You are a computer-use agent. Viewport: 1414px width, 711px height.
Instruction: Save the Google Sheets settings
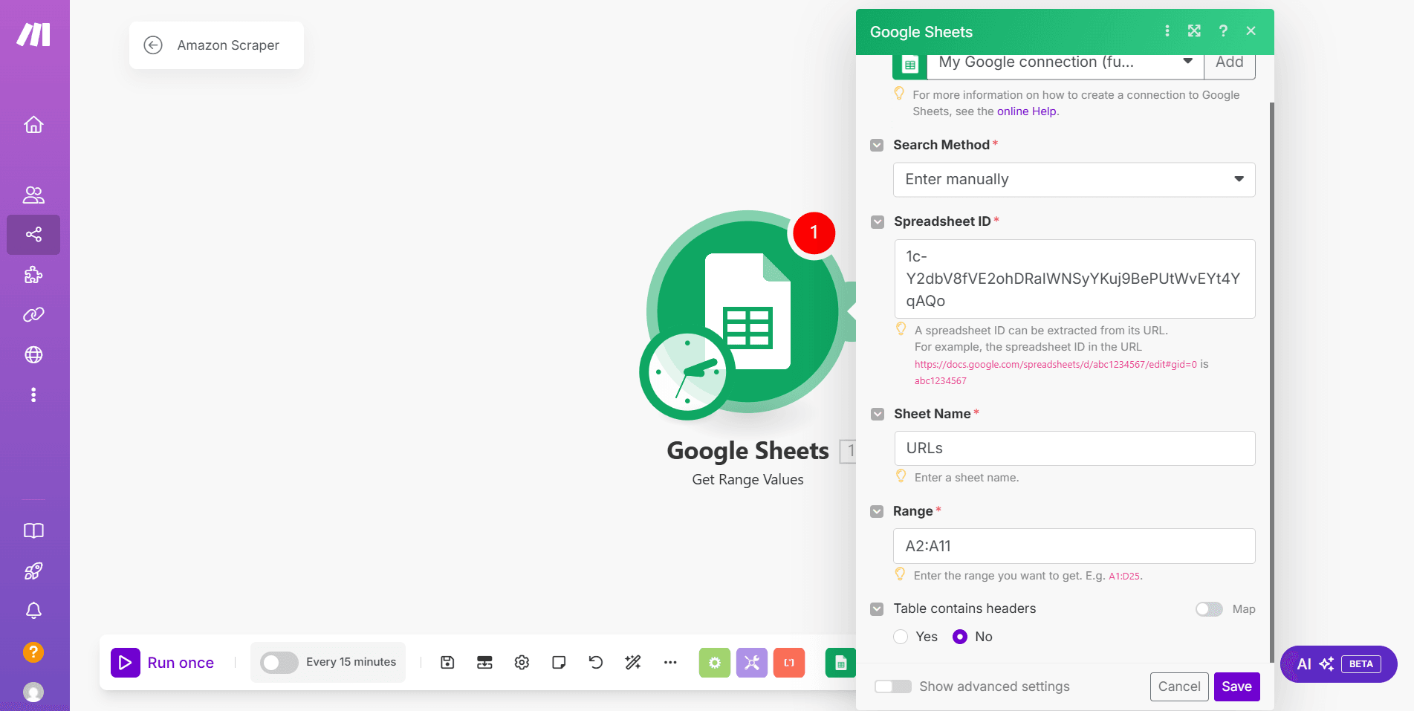tap(1236, 686)
